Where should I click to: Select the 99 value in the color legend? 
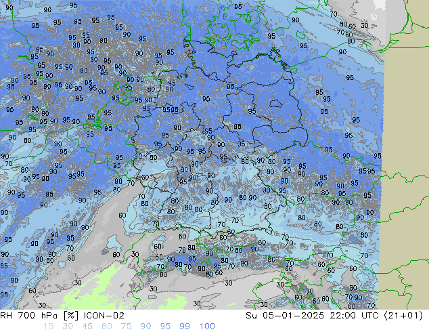[185, 327]
